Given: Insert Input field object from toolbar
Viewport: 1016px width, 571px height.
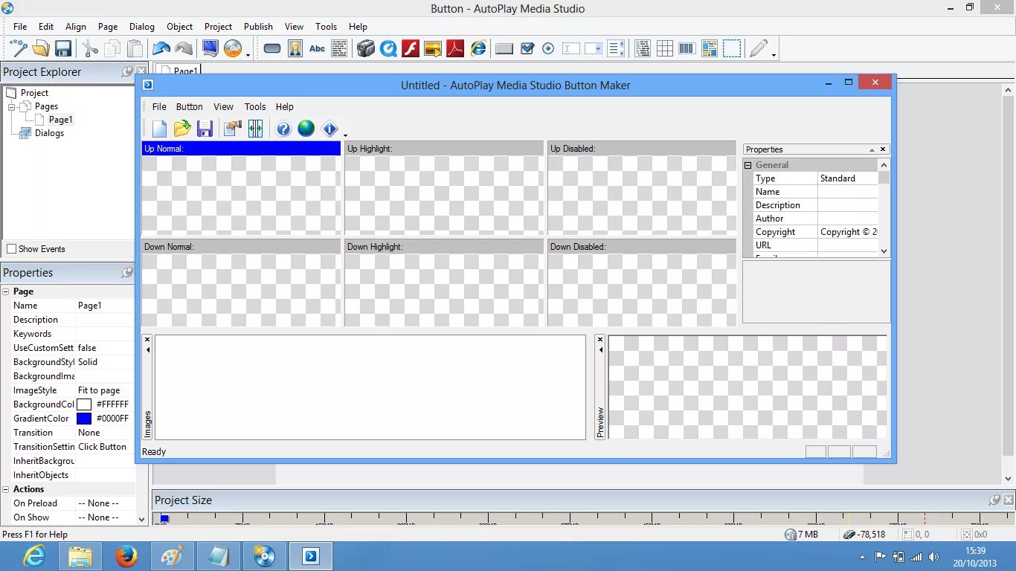Looking at the screenshot, I should pyautogui.click(x=571, y=49).
